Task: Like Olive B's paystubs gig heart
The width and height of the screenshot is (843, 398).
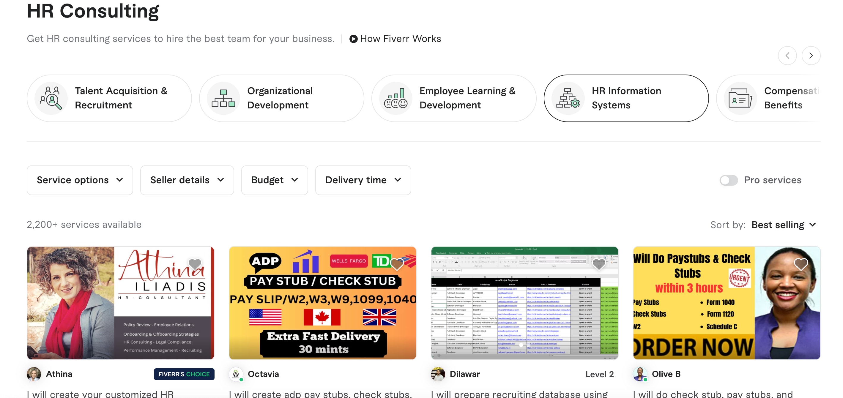Action: pos(801,263)
